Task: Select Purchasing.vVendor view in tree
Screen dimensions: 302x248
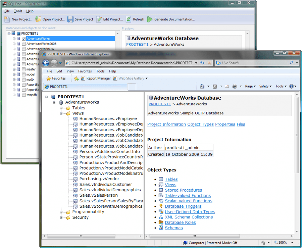Action: pyautogui.click(x=99, y=179)
